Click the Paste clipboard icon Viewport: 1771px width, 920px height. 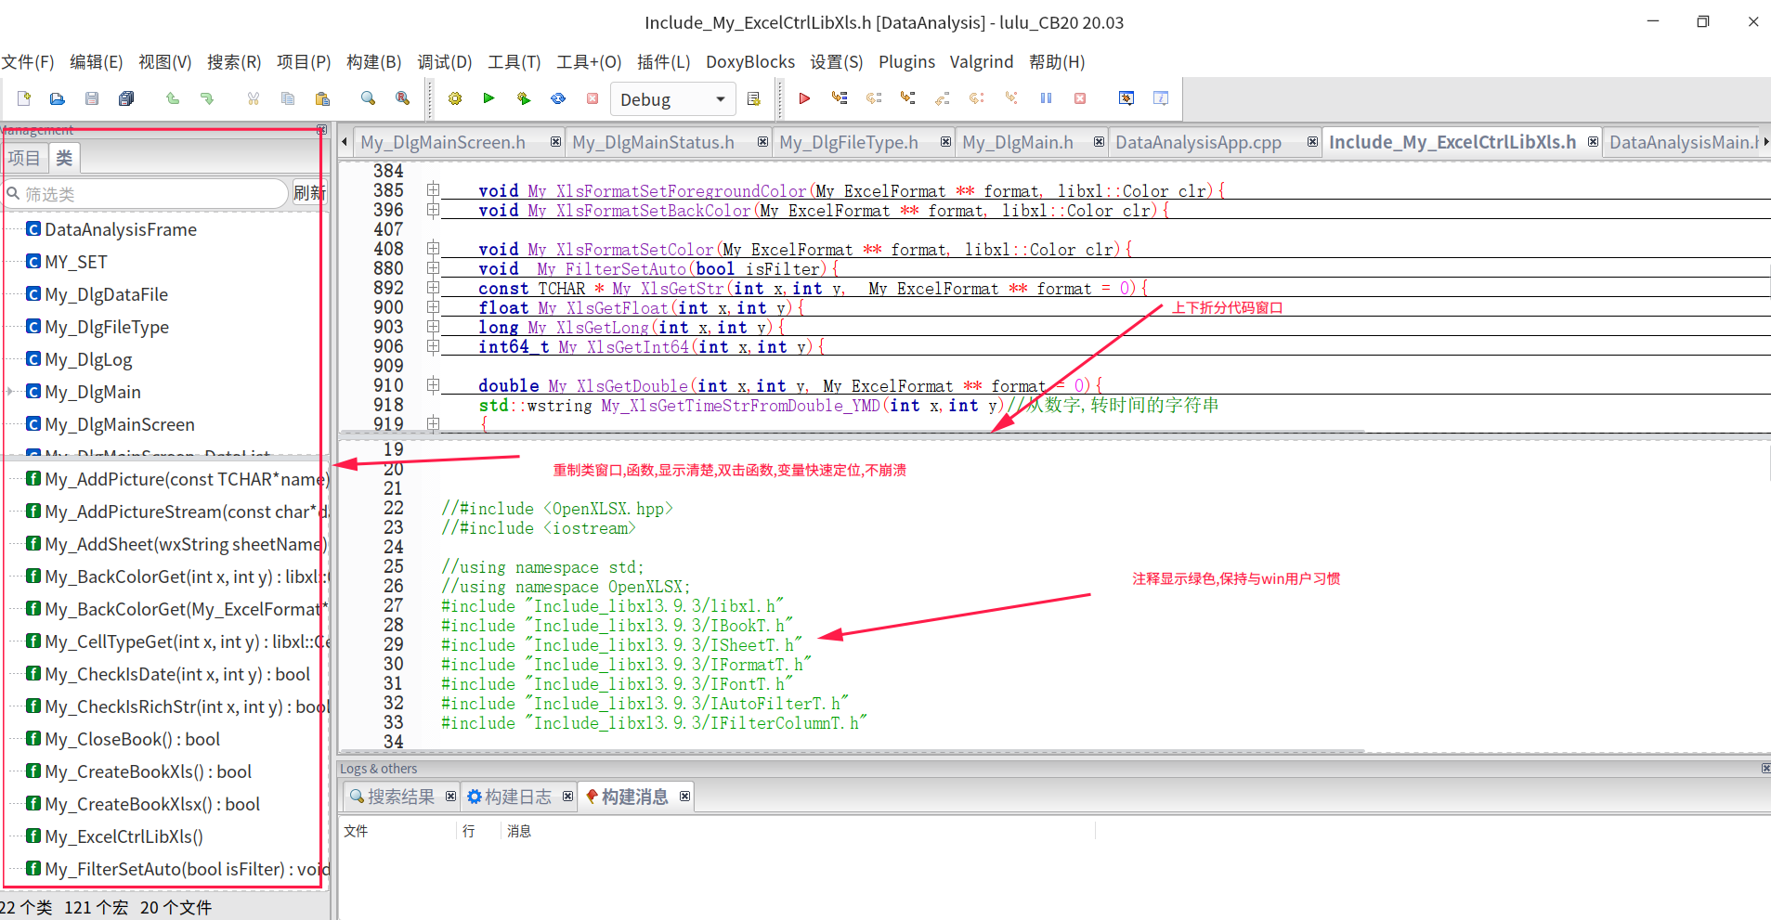[x=322, y=98]
